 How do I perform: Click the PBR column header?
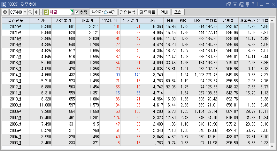point(182,20)
